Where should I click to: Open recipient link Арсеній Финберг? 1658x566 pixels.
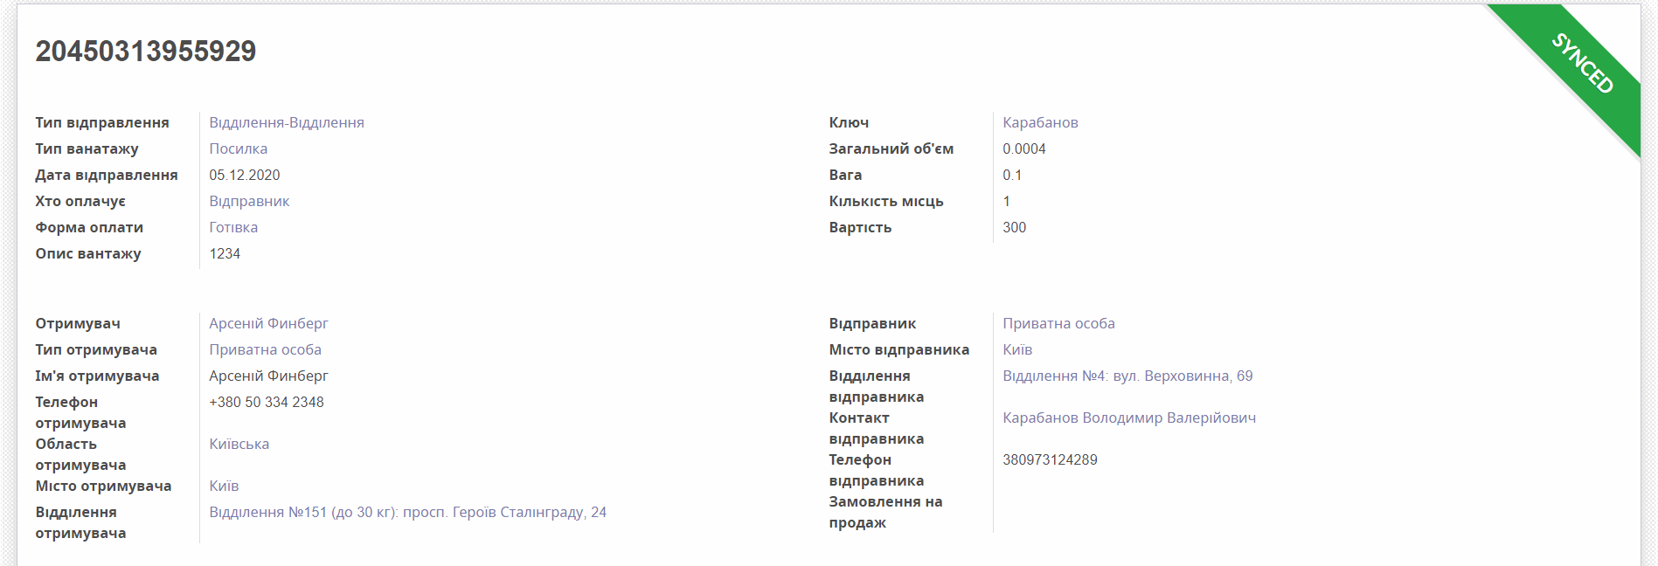(x=268, y=323)
